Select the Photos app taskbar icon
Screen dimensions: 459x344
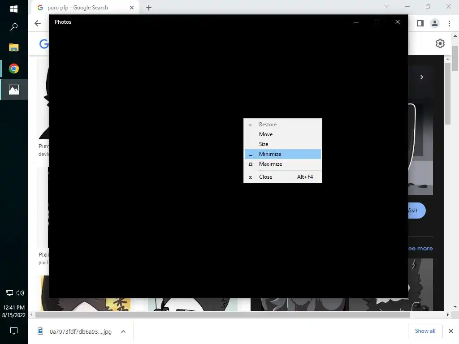pyautogui.click(x=14, y=90)
